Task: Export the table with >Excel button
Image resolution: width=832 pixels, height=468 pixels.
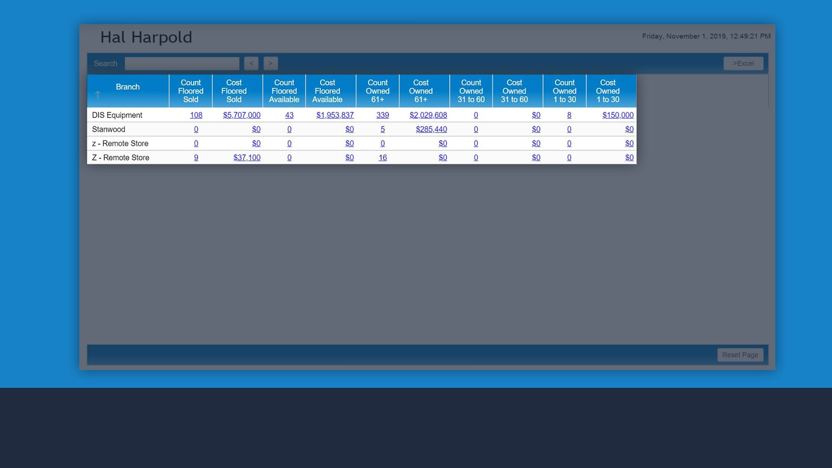Action: 743,64
